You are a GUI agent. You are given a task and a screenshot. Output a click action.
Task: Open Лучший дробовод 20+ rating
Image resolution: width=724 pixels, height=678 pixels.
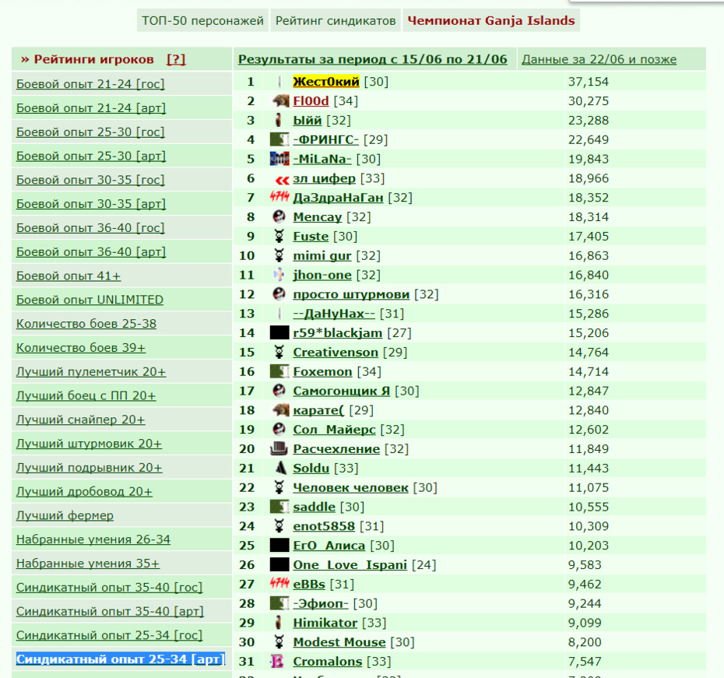pyautogui.click(x=84, y=491)
